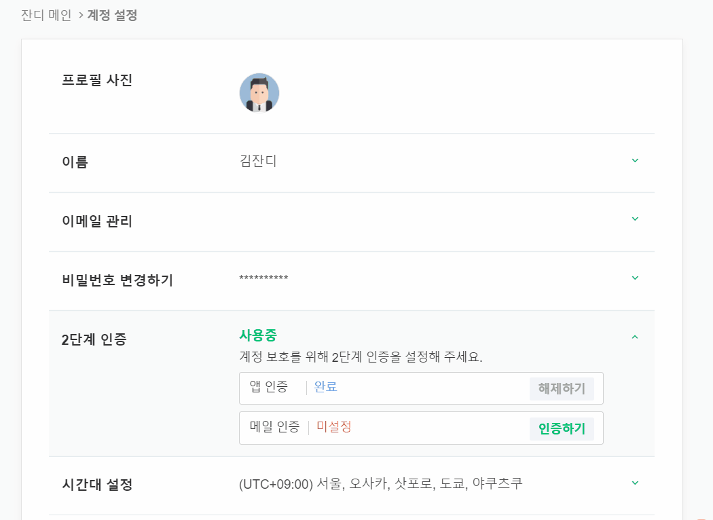Click the 이름 row label

pyautogui.click(x=75, y=162)
